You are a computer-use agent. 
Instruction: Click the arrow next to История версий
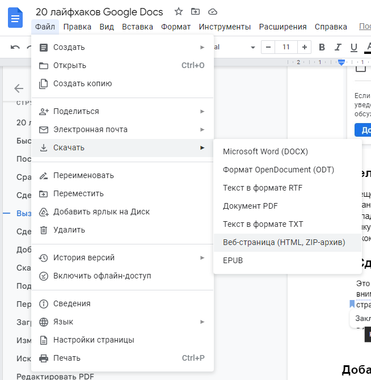[x=202, y=257]
